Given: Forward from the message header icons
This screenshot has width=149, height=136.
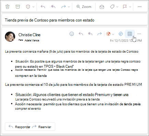Looking at the screenshot, I should click(x=99, y=34).
